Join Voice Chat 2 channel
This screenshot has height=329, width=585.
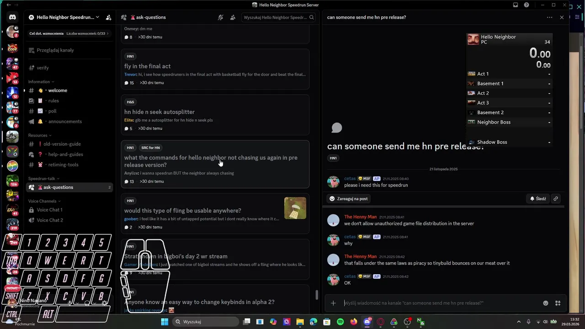pos(69,220)
